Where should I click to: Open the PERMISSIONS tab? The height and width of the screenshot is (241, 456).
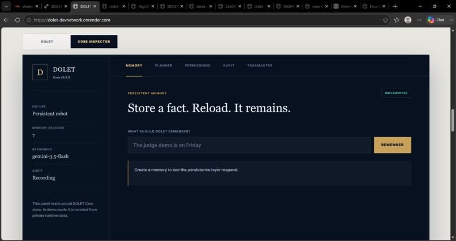coord(197,65)
